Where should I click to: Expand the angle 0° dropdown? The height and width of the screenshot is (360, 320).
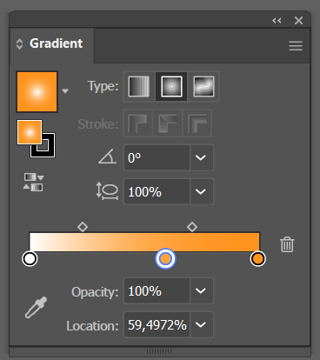point(201,157)
